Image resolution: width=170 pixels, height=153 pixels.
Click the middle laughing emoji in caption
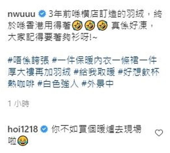[90, 26]
